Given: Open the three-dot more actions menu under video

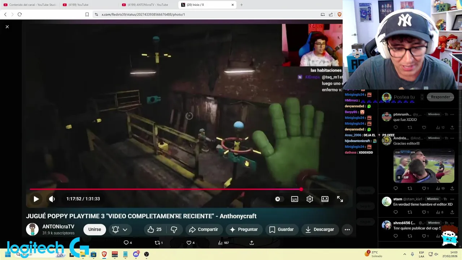Looking at the screenshot, I should point(347,229).
